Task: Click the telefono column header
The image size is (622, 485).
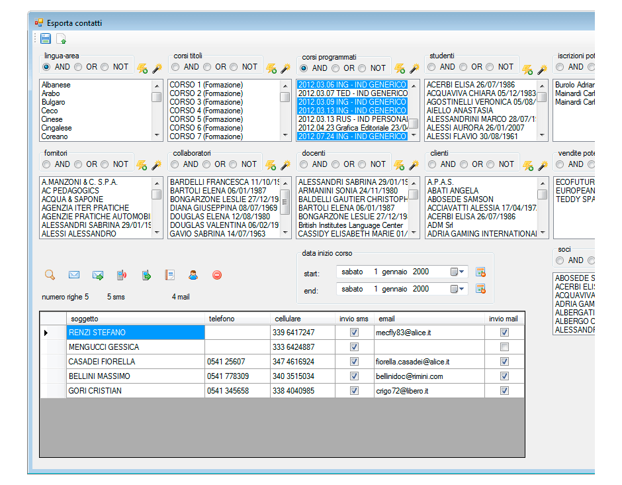Action: tap(238, 319)
